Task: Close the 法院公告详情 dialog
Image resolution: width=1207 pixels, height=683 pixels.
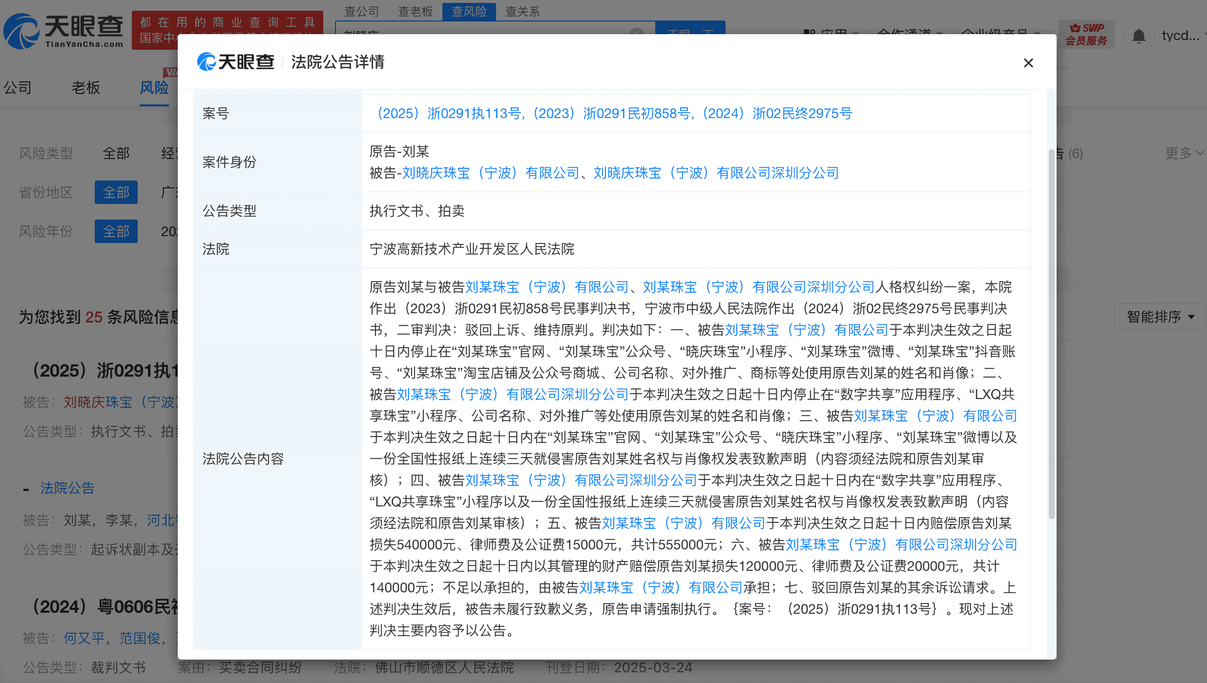Action: (x=1028, y=63)
